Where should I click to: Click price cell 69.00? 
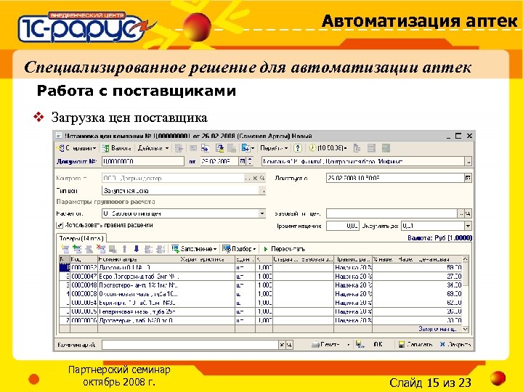(454, 294)
